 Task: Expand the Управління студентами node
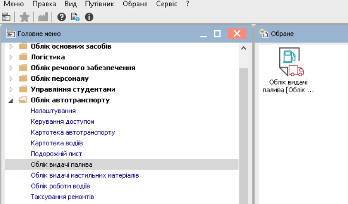pos(11,89)
